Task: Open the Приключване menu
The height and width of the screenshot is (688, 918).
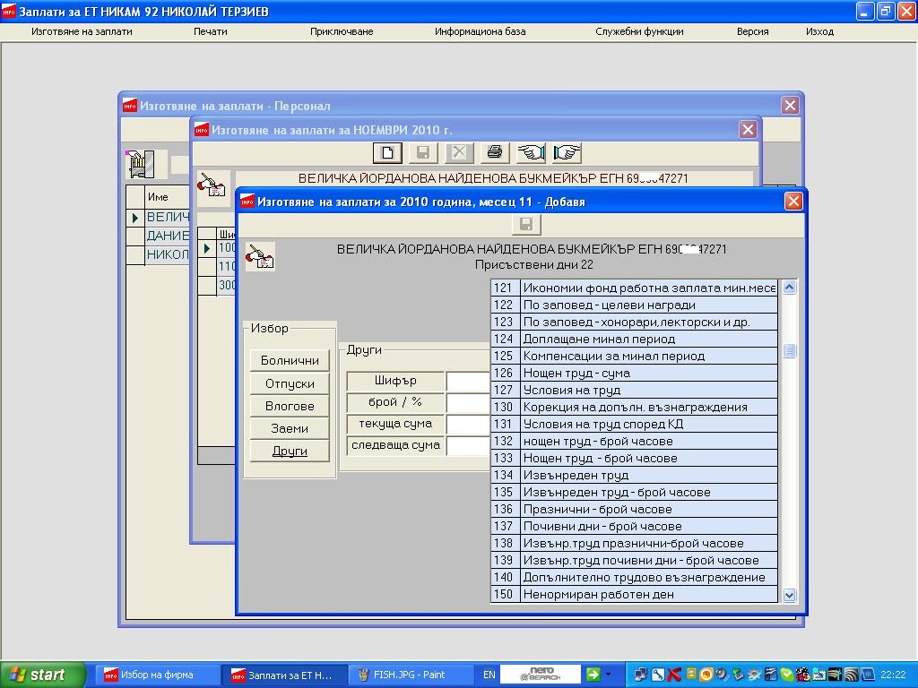Action: coord(342,31)
